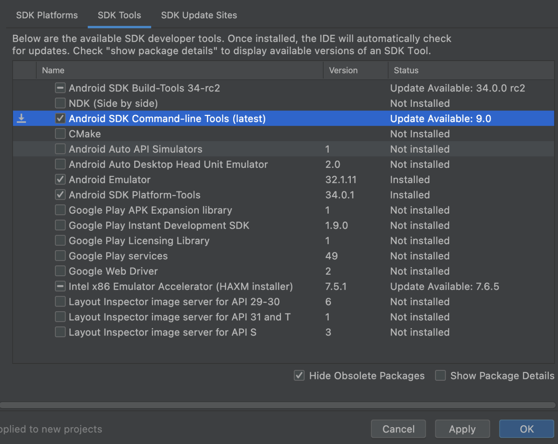Click the download icon beside Command-line Tools
Viewport: 558px width, 444px height.
click(x=22, y=118)
